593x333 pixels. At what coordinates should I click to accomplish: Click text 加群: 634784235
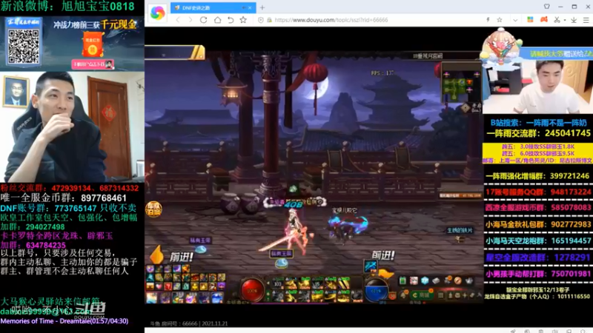pos(33,246)
